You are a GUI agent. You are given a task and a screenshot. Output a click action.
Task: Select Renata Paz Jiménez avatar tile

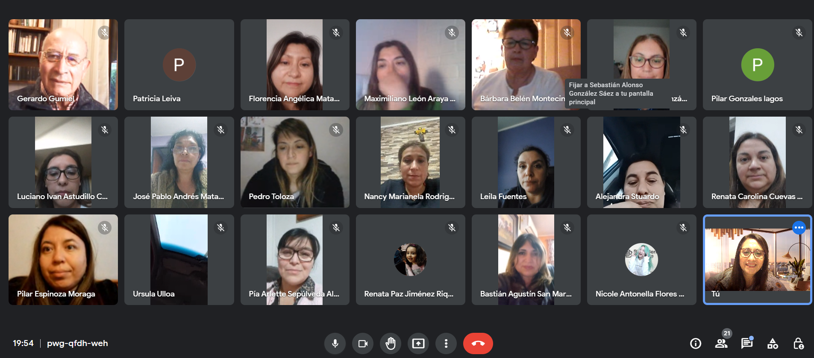(410, 260)
